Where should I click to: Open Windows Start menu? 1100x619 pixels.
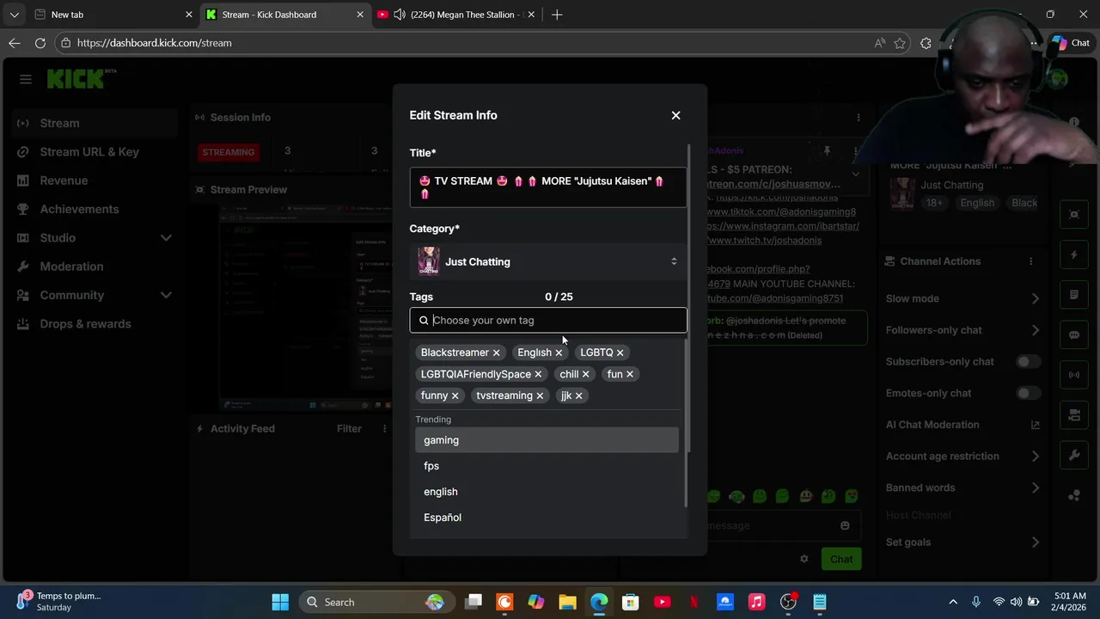click(280, 602)
